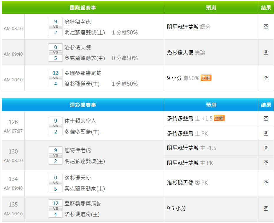Click the 囧 result for 洛杉磯天使 受讓
Screen dimensions: 274x223
(x=266, y=52)
